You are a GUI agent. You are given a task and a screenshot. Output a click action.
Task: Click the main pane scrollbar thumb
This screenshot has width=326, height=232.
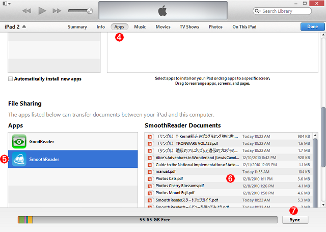tap(323, 137)
